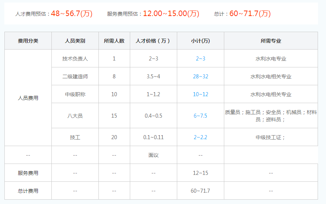Click the 0.4~0.5 price cell
Screen dimensions: 326x204
(x=154, y=116)
